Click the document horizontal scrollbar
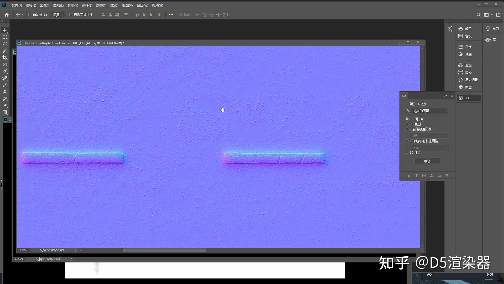 tap(164, 250)
